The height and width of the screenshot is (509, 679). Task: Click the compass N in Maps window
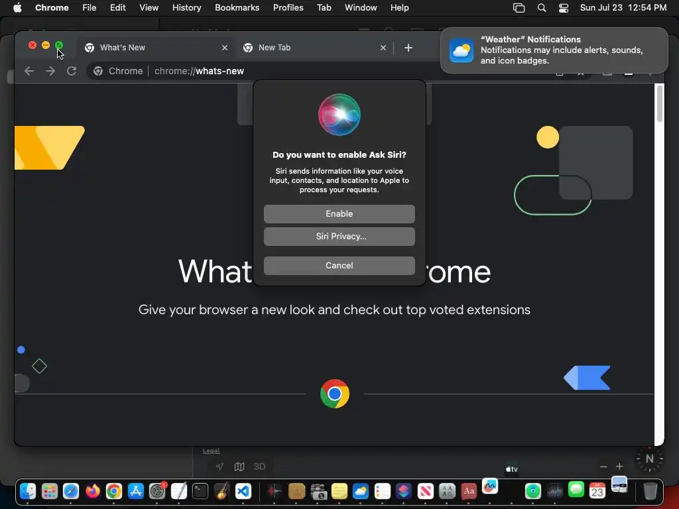pyautogui.click(x=650, y=459)
